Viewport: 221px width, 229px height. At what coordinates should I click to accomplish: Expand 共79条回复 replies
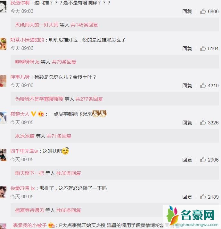[x=64, y=62]
